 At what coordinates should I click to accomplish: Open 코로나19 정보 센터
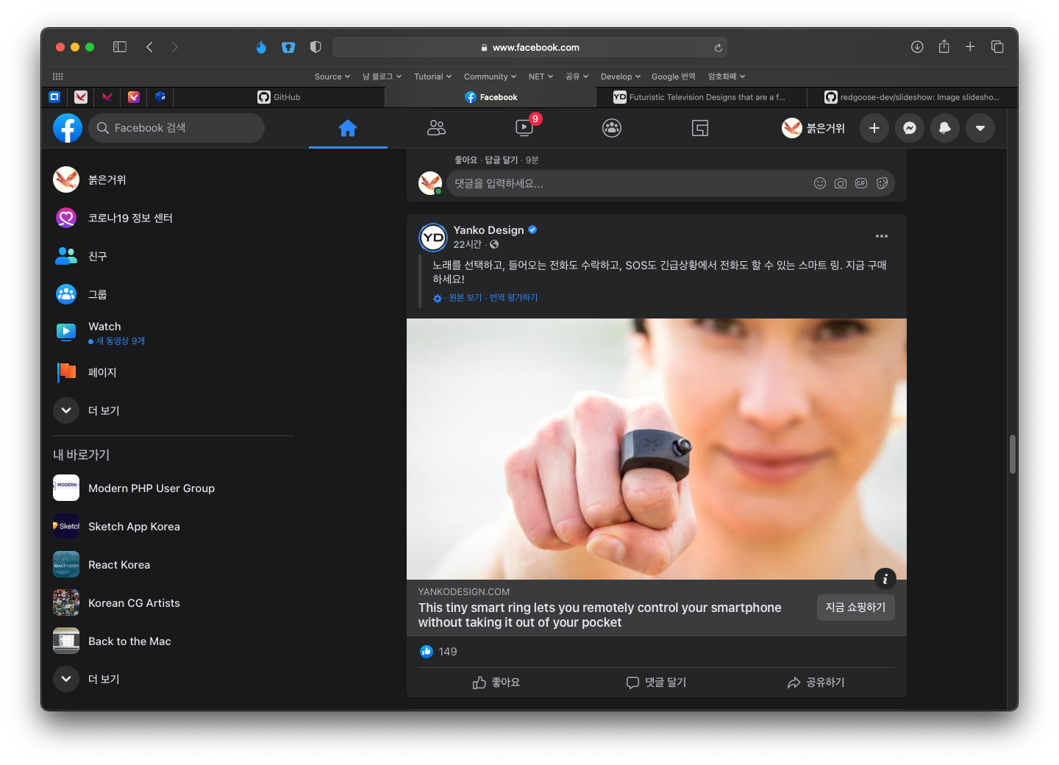(174, 218)
